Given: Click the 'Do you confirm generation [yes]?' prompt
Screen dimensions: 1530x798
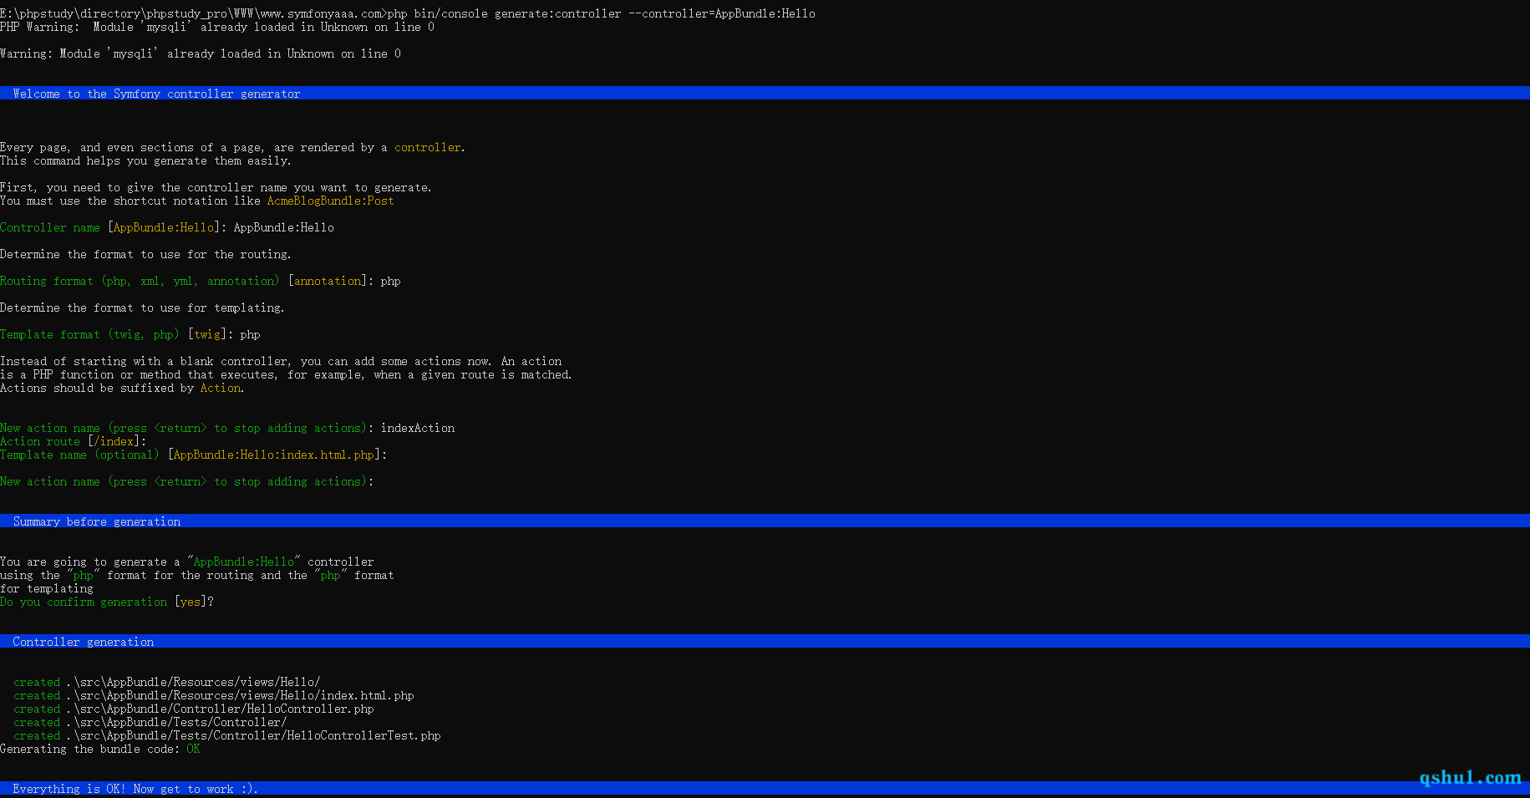Looking at the screenshot, I should click(107, 602).
